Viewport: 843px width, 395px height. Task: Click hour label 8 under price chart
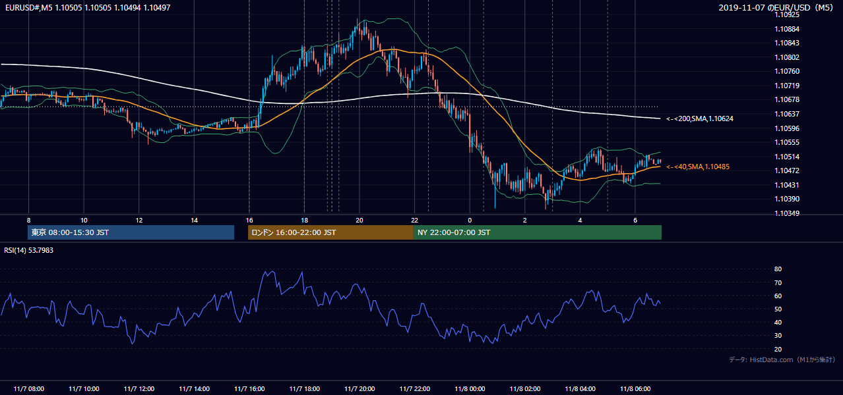tap(28, 220)
